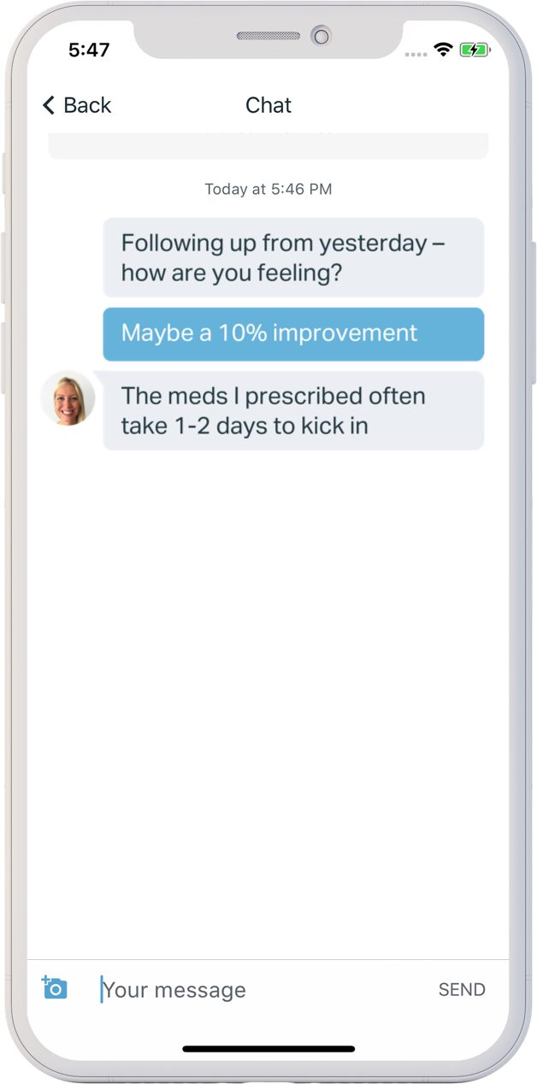The height and width of the screenshot is (1084, 537).
Task: Tap the Wi-Fi status icon
Action: click(x=443, y=50)
